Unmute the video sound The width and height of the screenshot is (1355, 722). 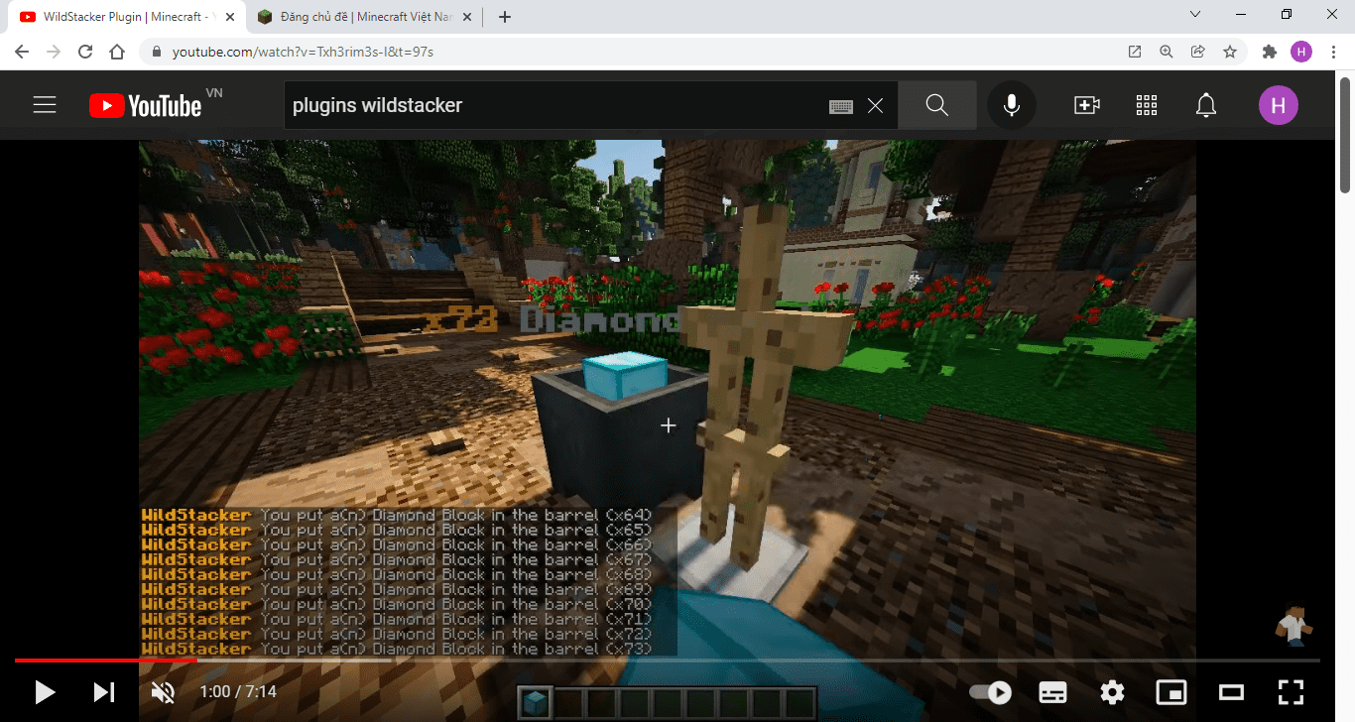163,691
